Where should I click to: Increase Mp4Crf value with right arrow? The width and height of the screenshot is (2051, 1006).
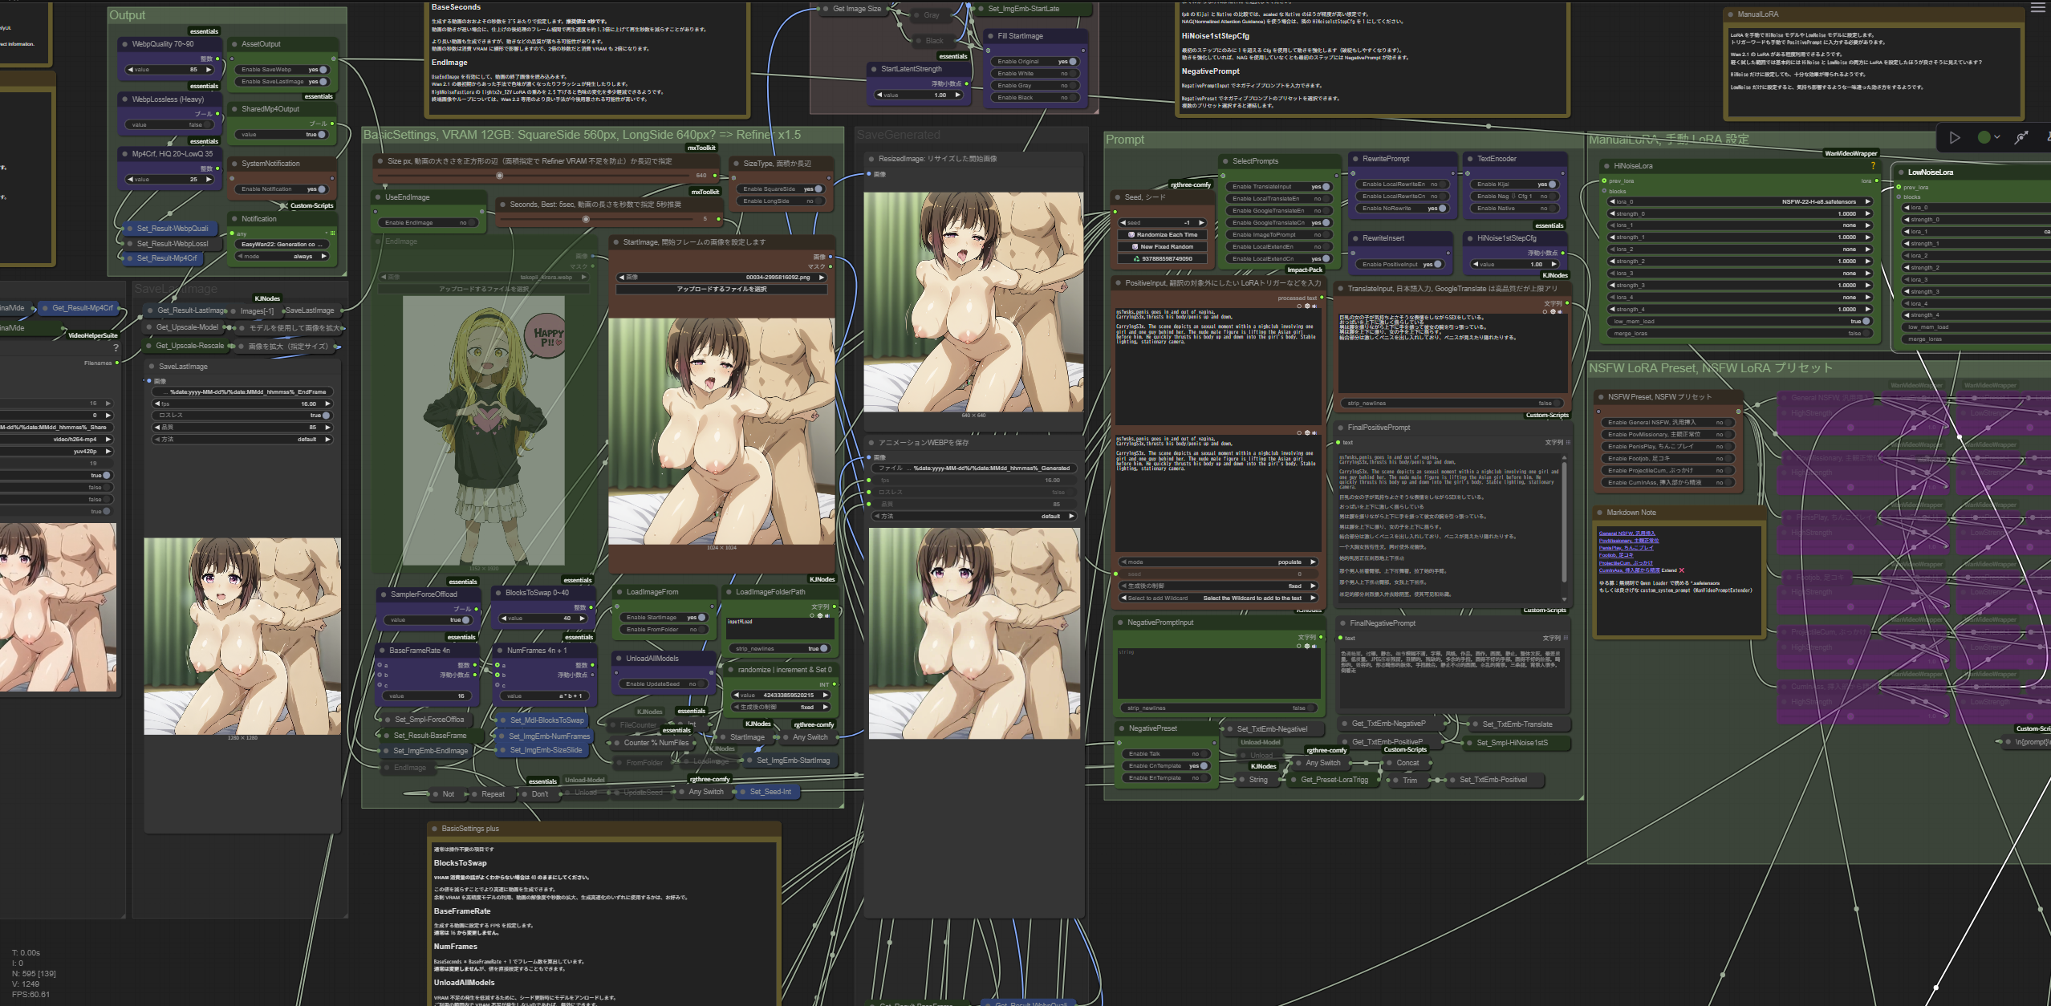(209, 180)
